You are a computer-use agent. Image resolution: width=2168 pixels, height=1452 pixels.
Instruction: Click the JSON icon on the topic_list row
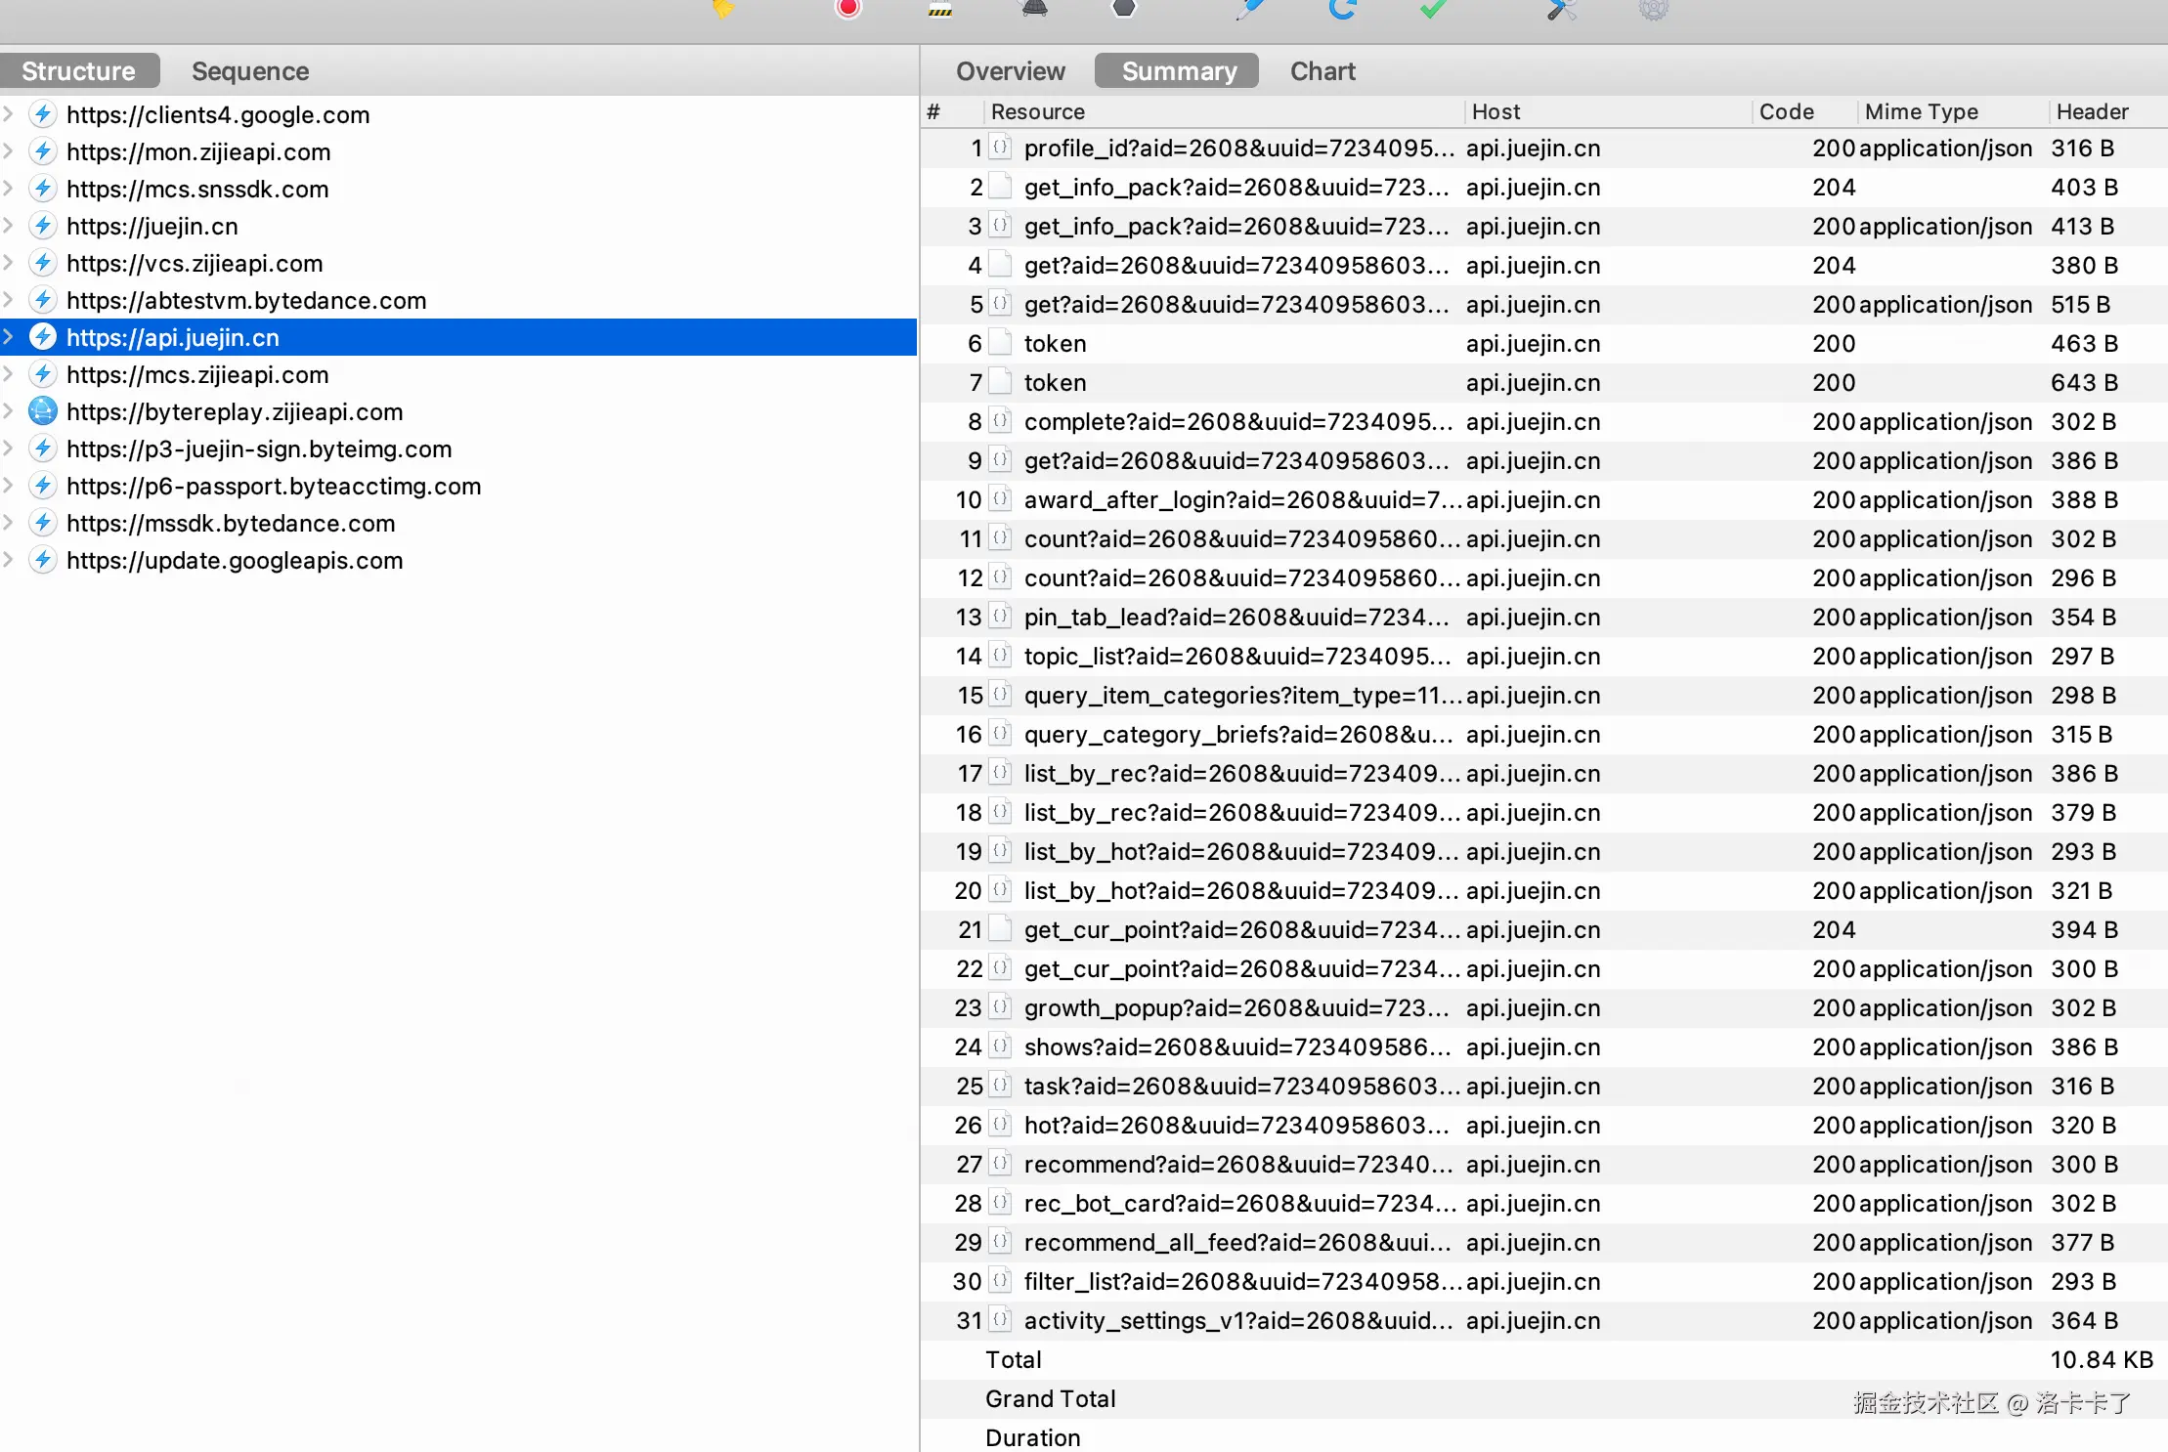1000,656
